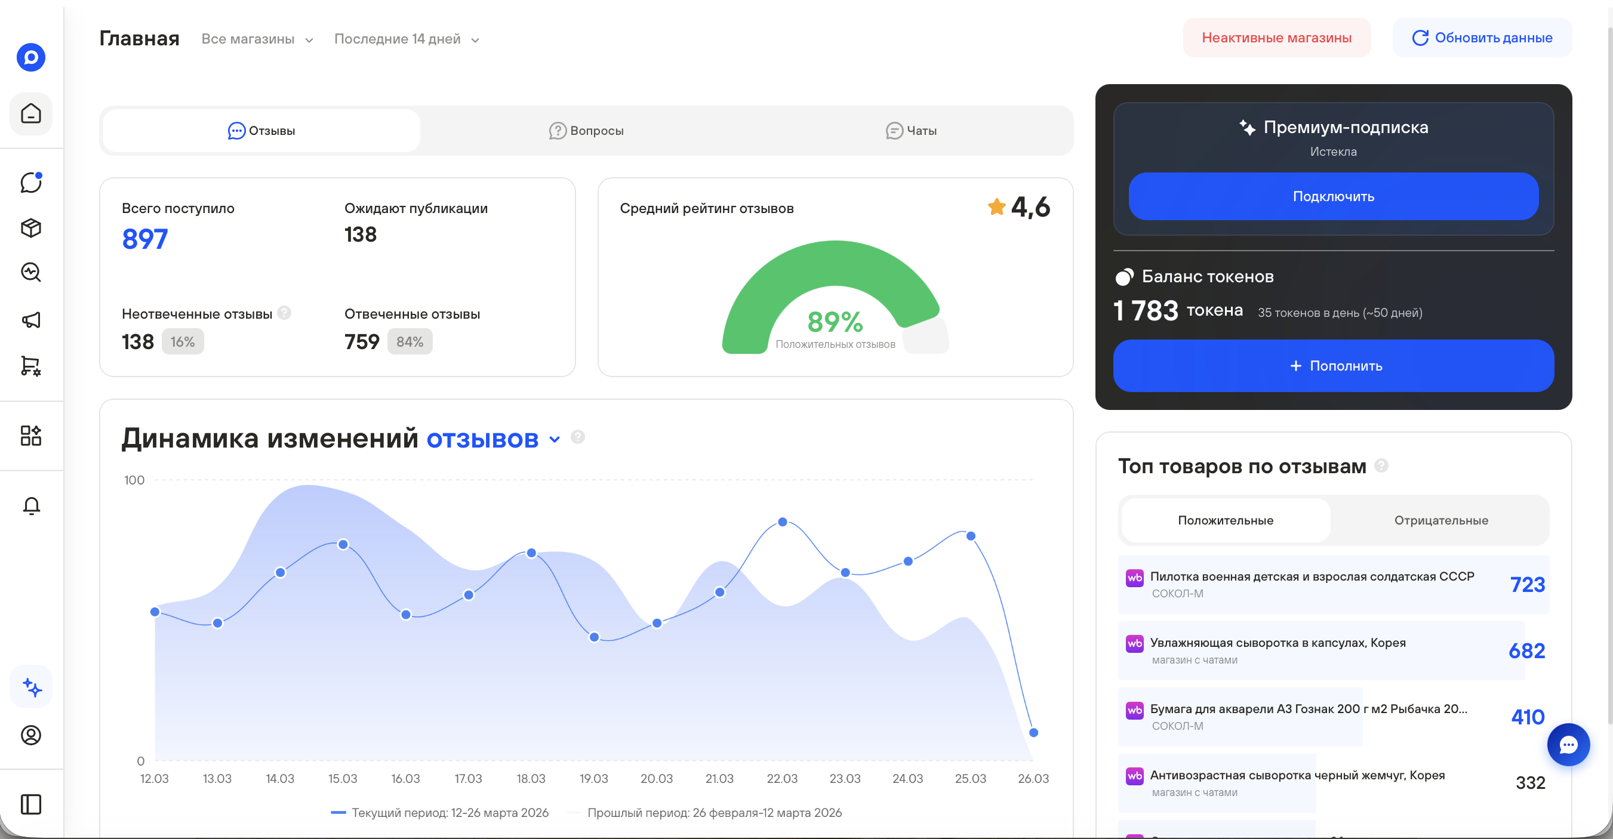Open the analytics magnifier sidebar icon

pyautogui.click(x=30, y=272)
